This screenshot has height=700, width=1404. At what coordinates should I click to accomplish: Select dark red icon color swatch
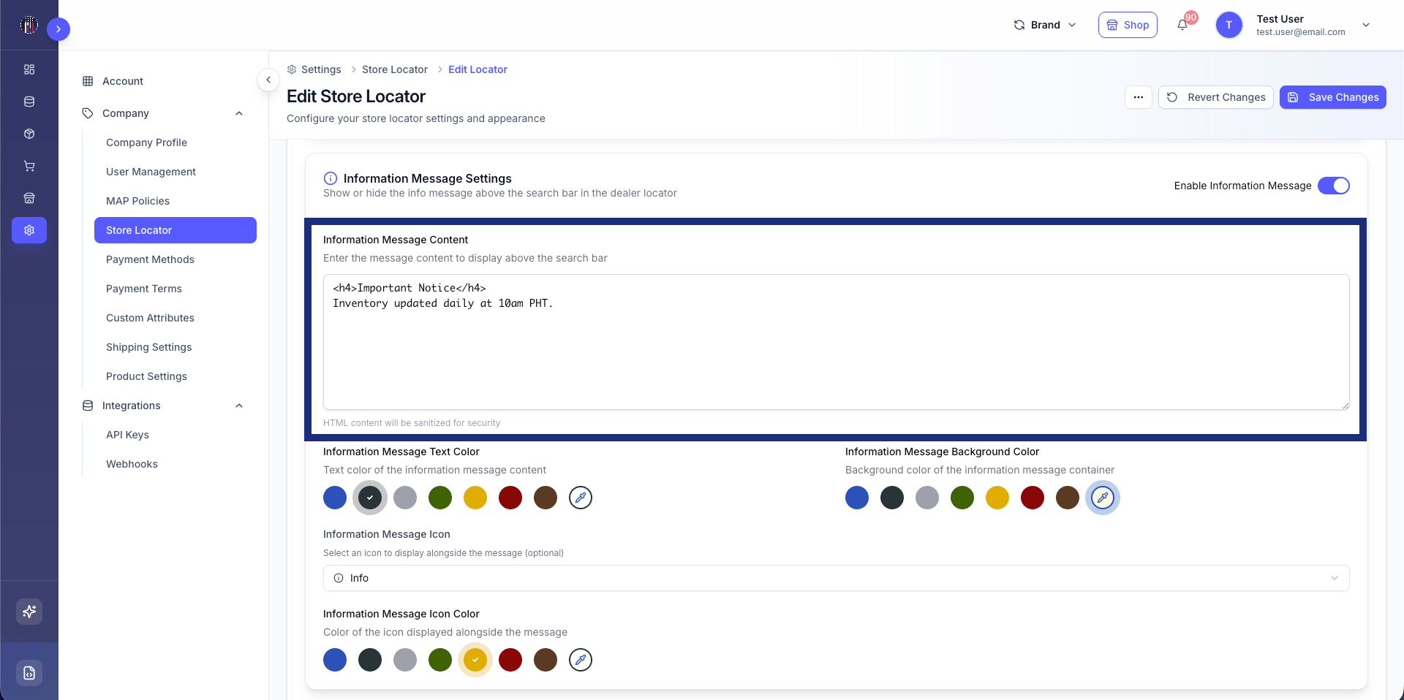pos(510,660)
